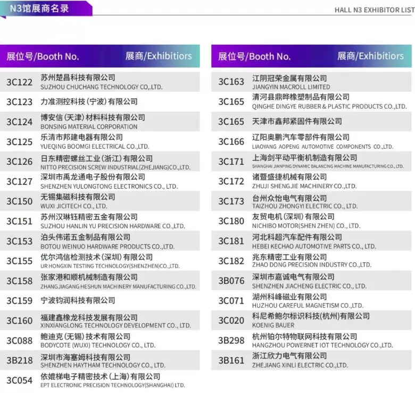Select booth number 3B218
This screenshot has width=415, height=393.
tap(19, 360)
